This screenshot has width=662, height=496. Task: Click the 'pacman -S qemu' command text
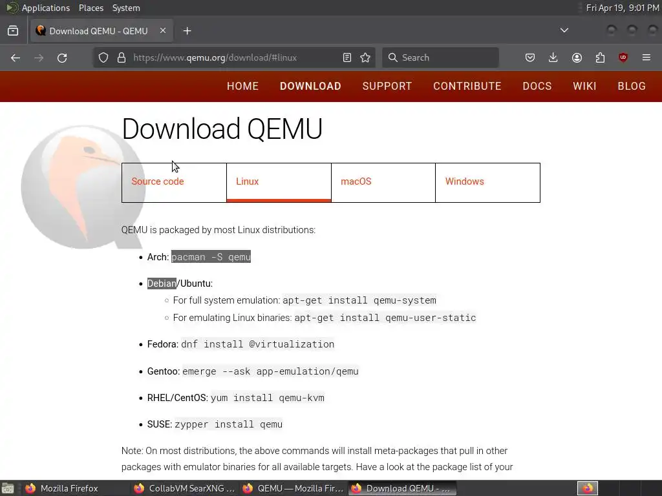pos(211,257)
